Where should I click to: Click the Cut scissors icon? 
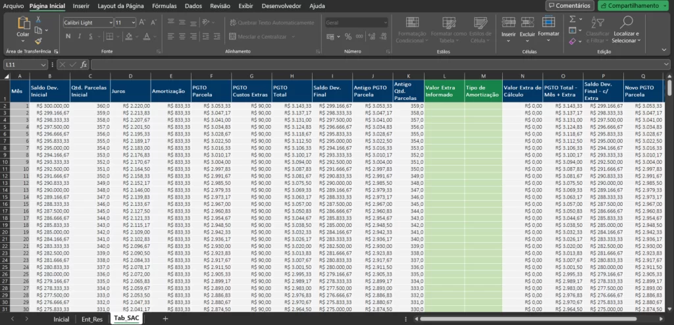click(38, 19)
